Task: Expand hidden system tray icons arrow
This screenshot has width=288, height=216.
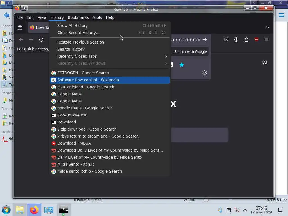Action: click(x=245, y=210)
